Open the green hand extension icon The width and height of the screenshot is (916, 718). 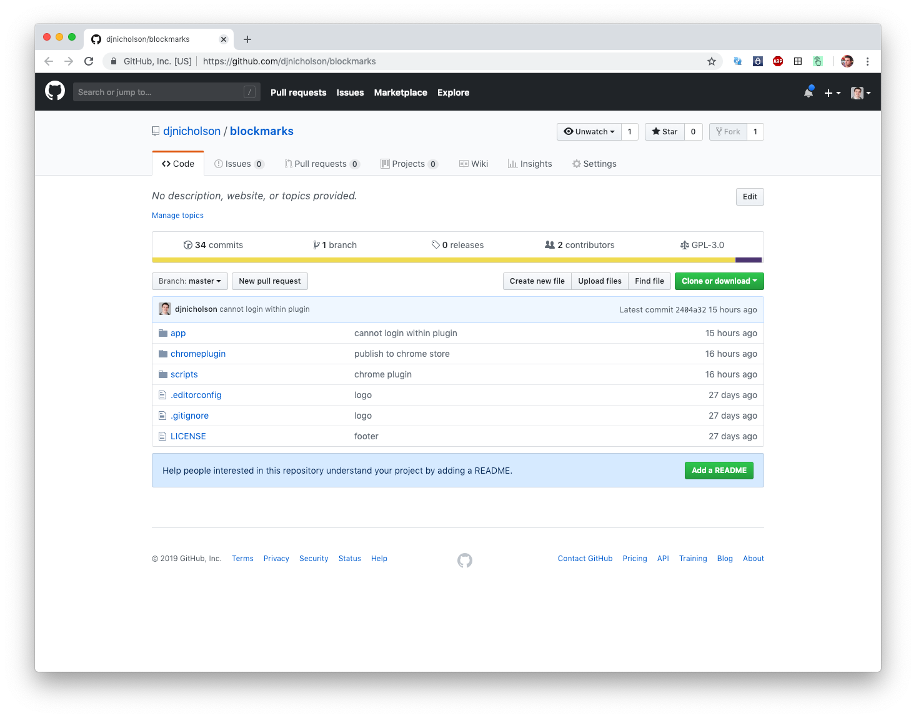(818, 61)
